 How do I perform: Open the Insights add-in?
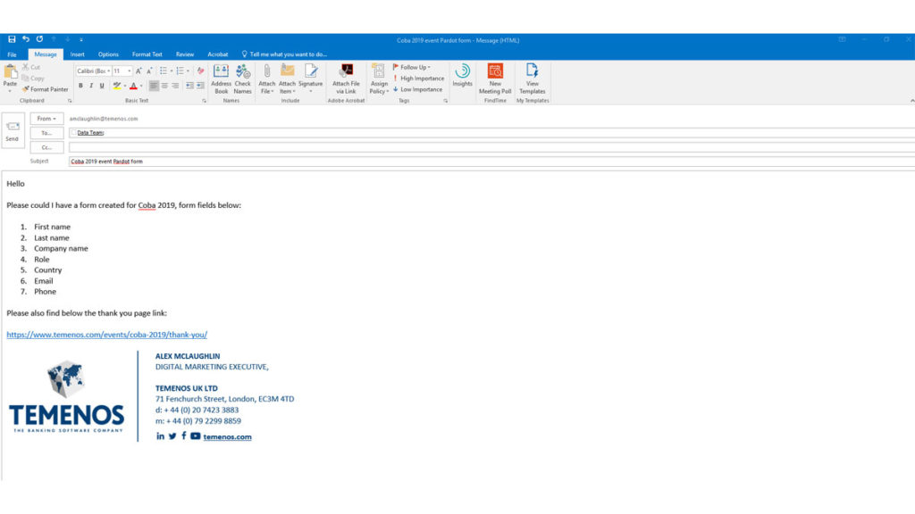(x=462, y=75)
